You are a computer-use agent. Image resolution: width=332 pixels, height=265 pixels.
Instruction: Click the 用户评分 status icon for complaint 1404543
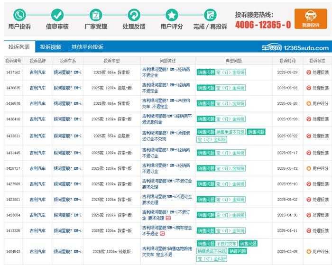309,252
